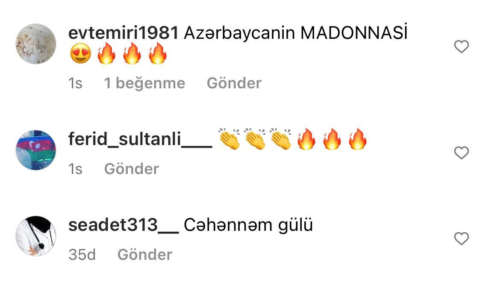Click Gönder under ferid_sultanli___'s comment

[x=131, y=169]
